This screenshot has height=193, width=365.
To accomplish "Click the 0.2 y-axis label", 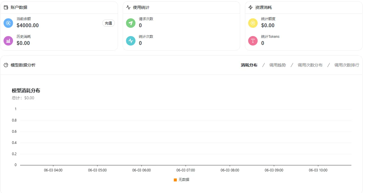I will pos(14,154).
